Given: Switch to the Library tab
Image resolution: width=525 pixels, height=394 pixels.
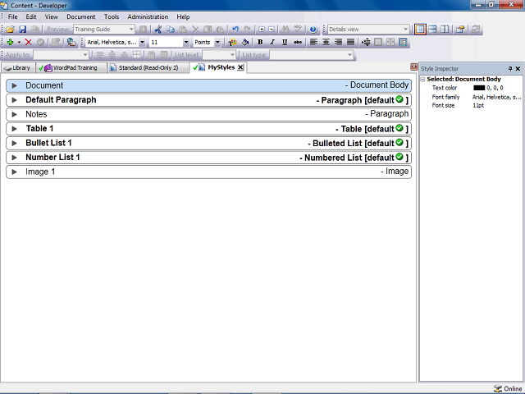Looking at the screenshot, I should [x=18, y=67].
